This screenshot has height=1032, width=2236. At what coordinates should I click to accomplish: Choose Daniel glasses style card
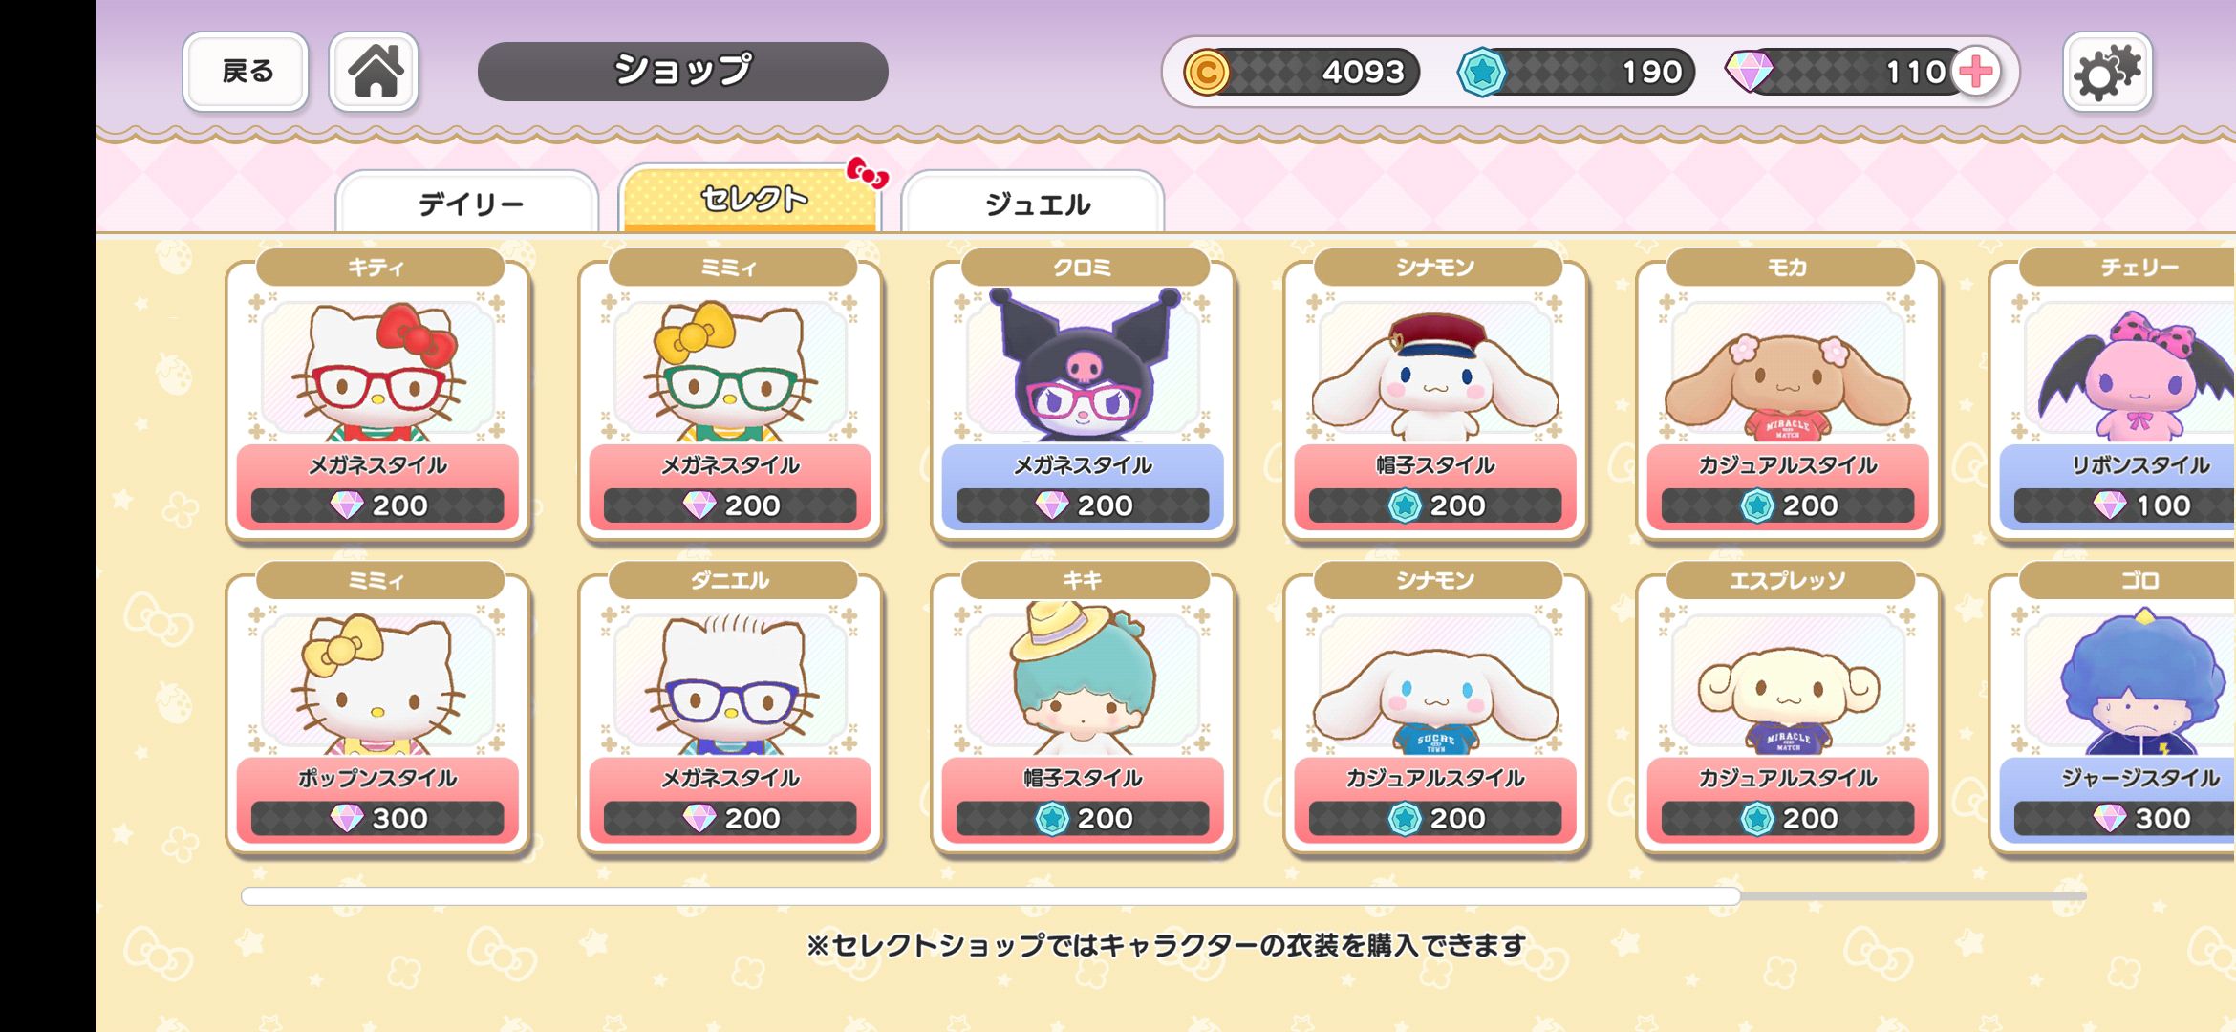click(x=730, y=709)
